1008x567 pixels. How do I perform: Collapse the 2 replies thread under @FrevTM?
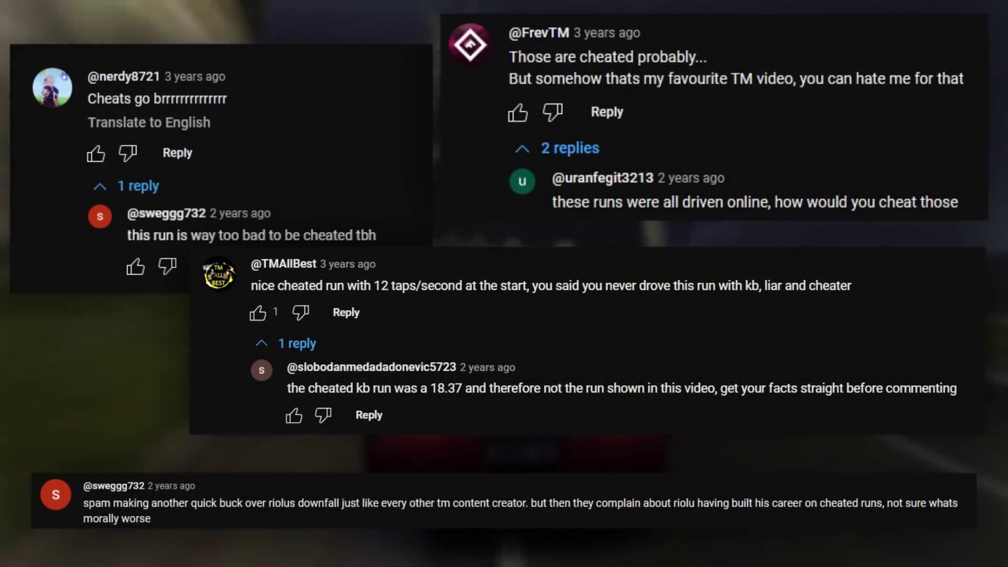[x=557, y=148]
